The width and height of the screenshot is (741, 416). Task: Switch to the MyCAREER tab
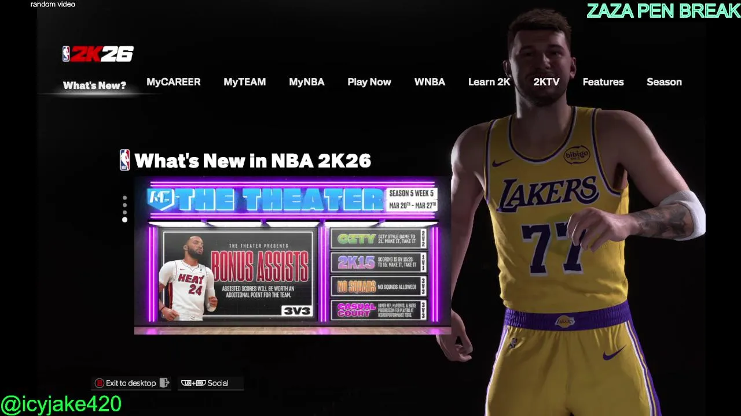tap(174, 82)
